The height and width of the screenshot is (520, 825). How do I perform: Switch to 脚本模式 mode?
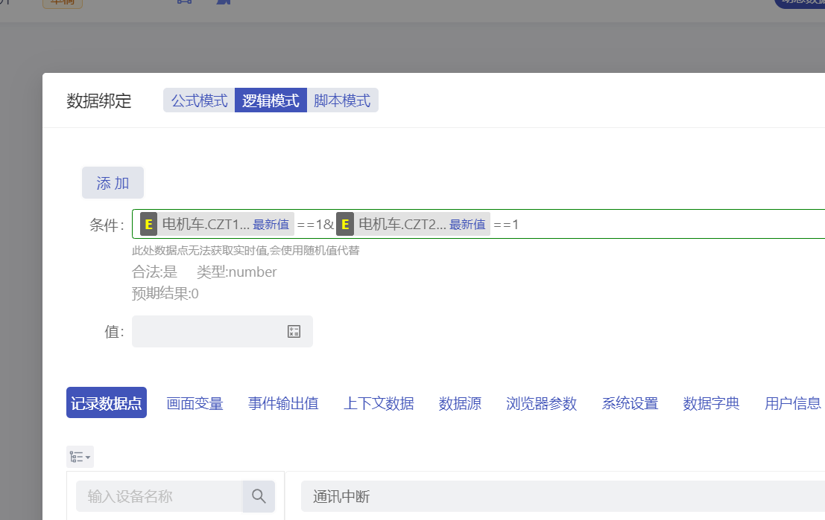click(x=342, y=100)
